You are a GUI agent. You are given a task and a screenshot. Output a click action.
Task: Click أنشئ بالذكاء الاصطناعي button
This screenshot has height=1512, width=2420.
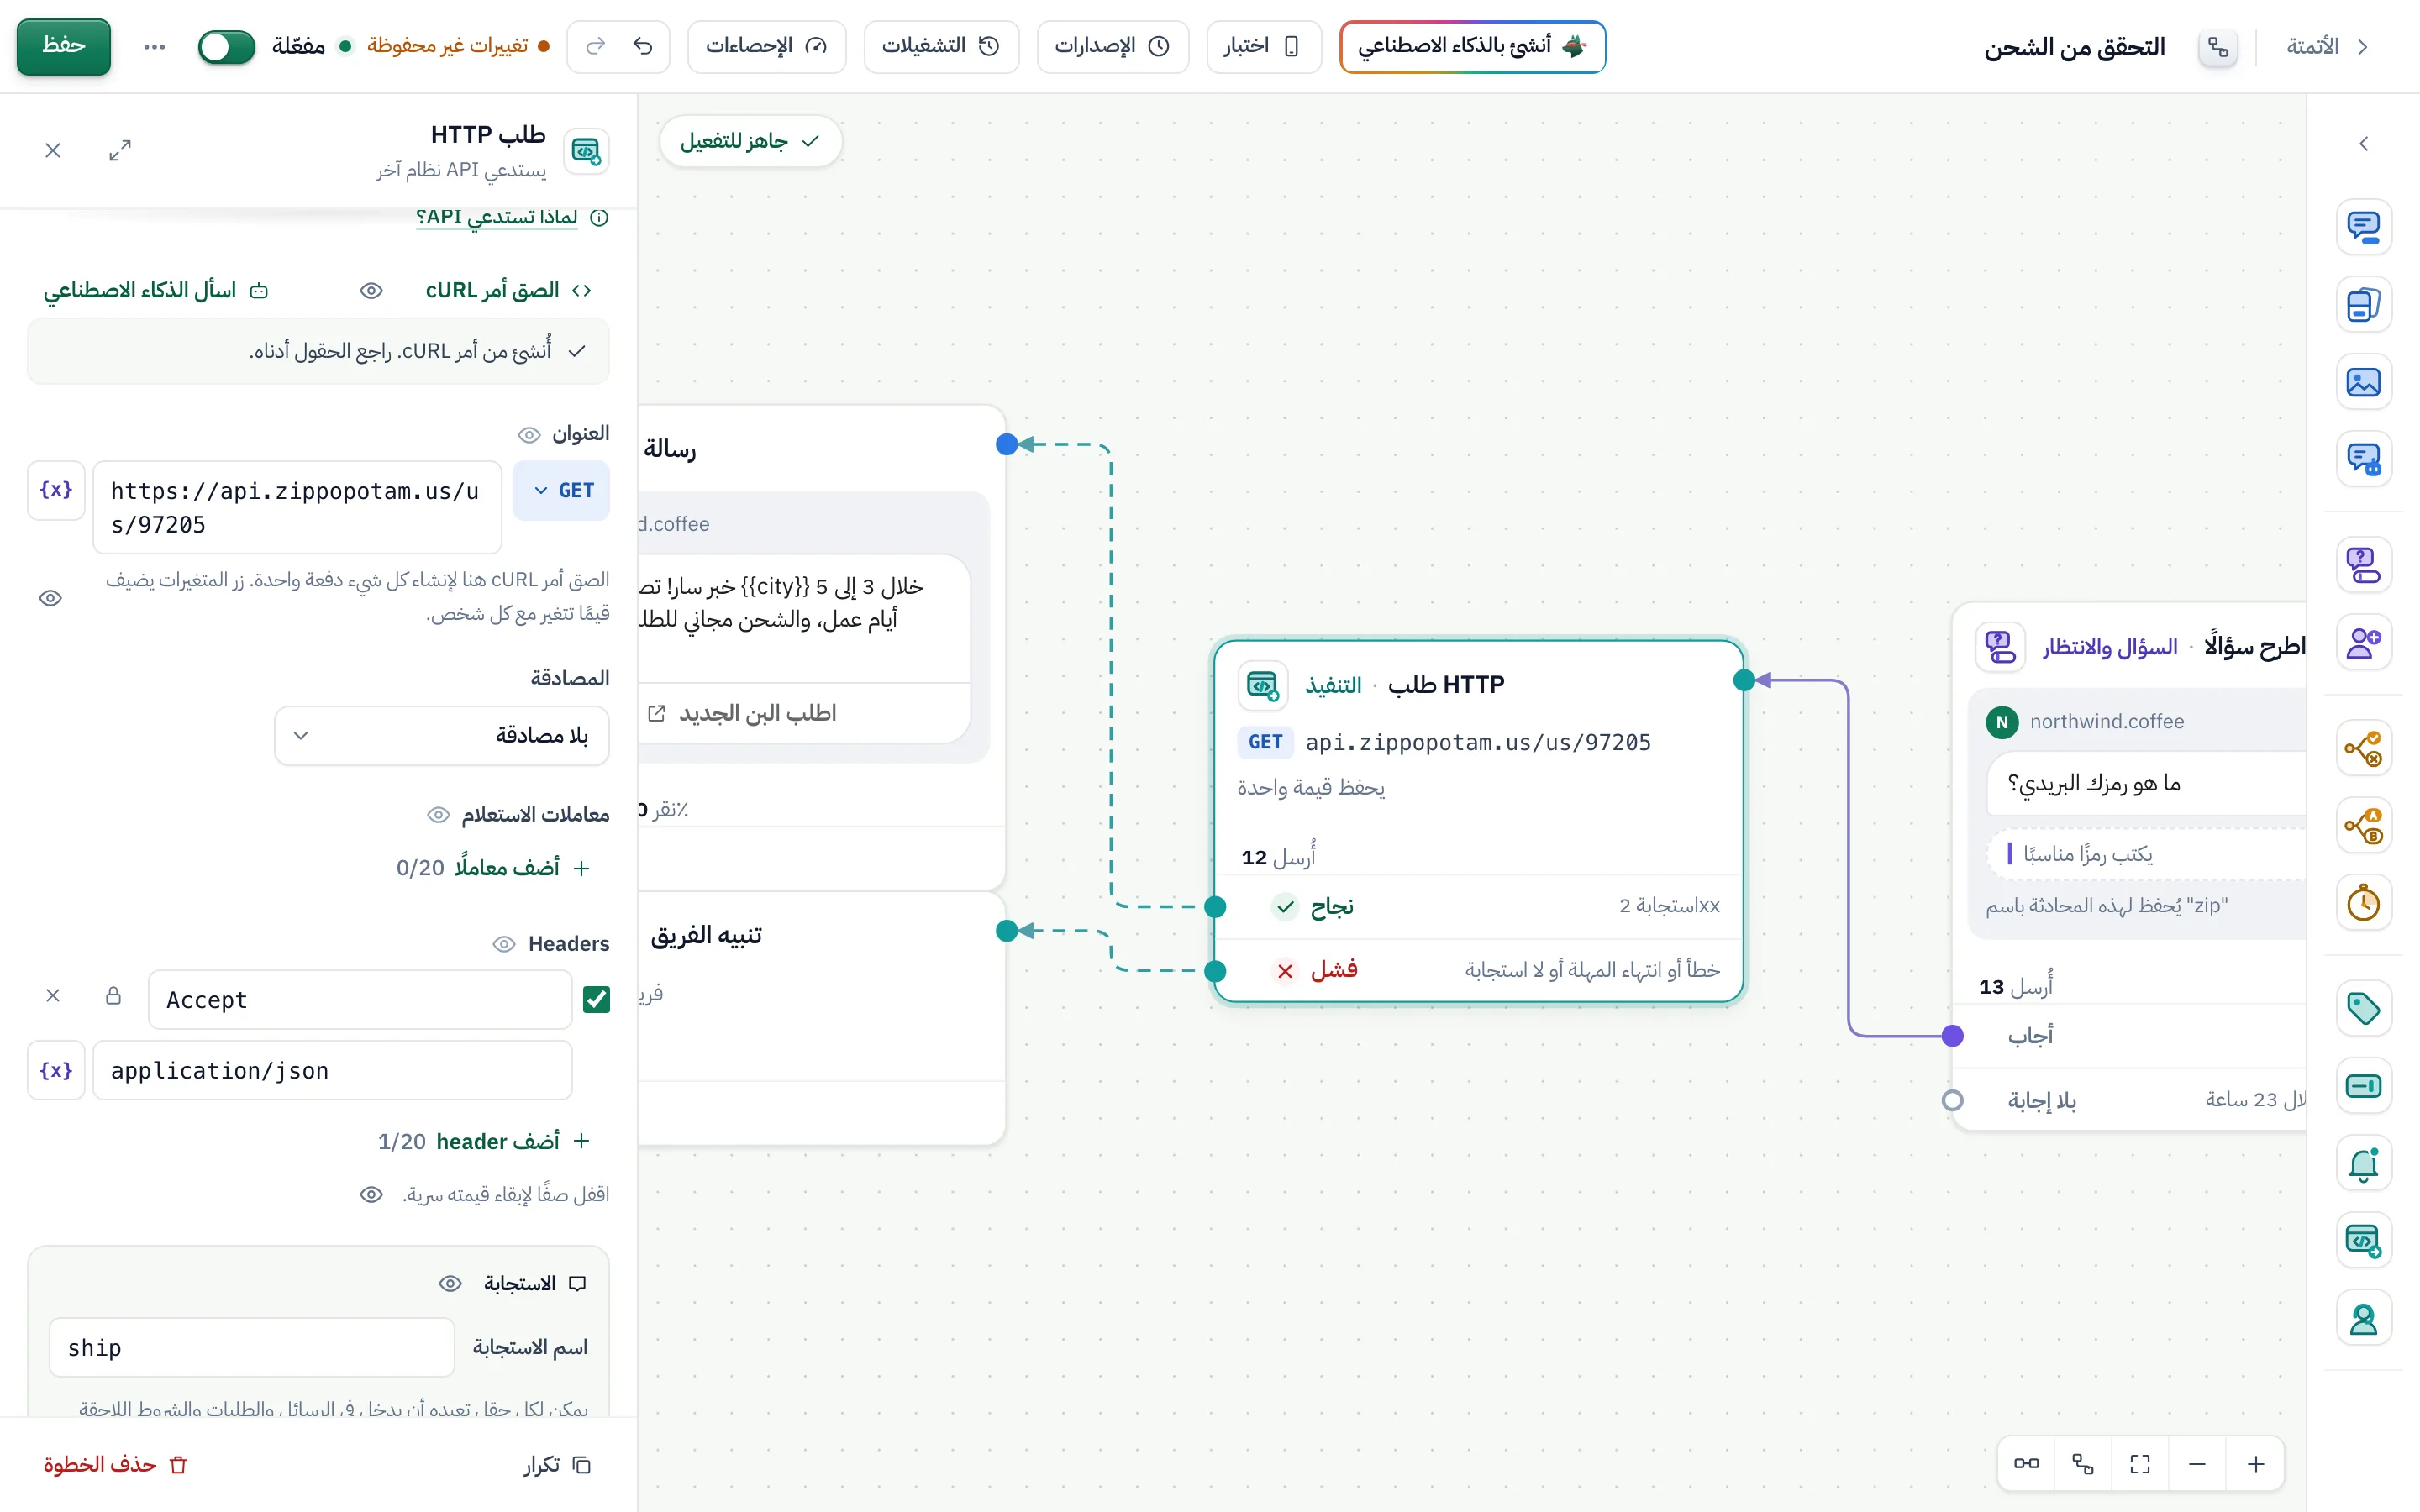(1472, 46)
